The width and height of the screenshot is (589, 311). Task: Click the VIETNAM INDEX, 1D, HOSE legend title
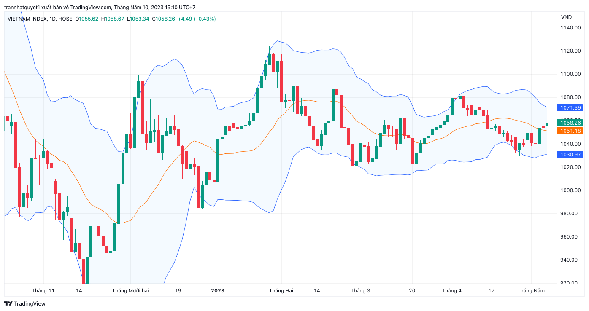pos(40,19)
